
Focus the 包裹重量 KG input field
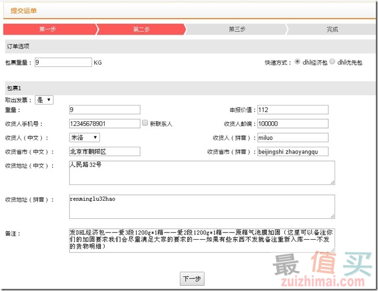click(x=63, y=62)
